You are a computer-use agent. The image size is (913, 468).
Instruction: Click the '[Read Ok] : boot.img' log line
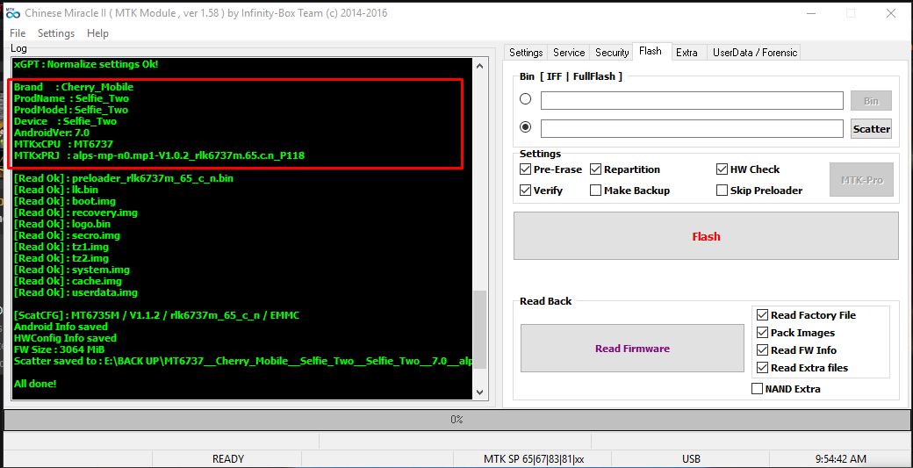(65, 201)
